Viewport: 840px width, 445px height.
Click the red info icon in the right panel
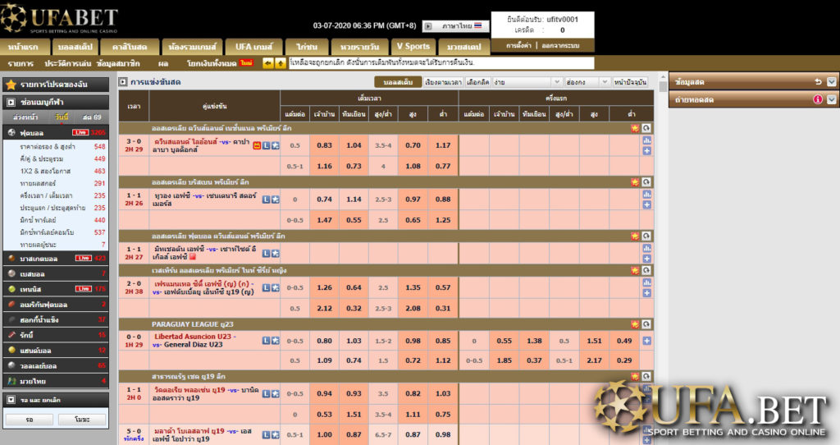(x=818, y=99)
